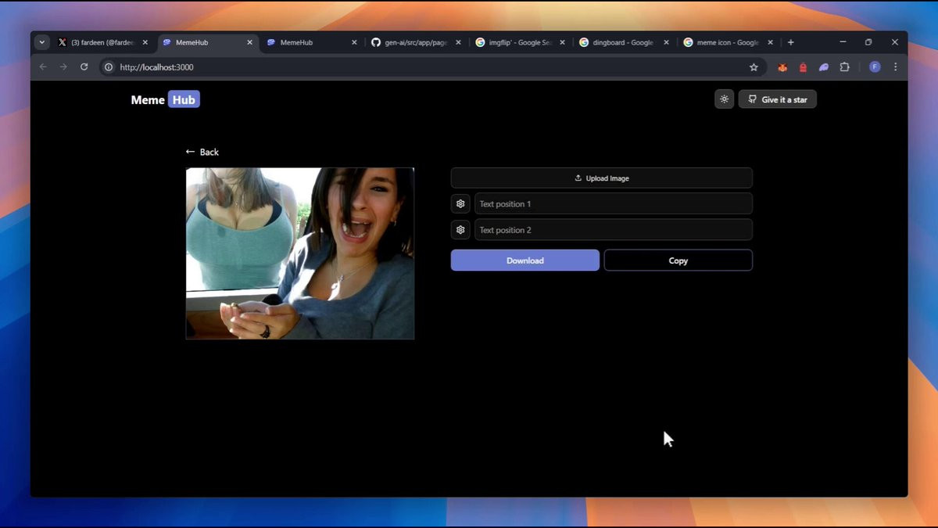
Task: Click the address bar showing localhost:3000
Action: coord(432,67)
